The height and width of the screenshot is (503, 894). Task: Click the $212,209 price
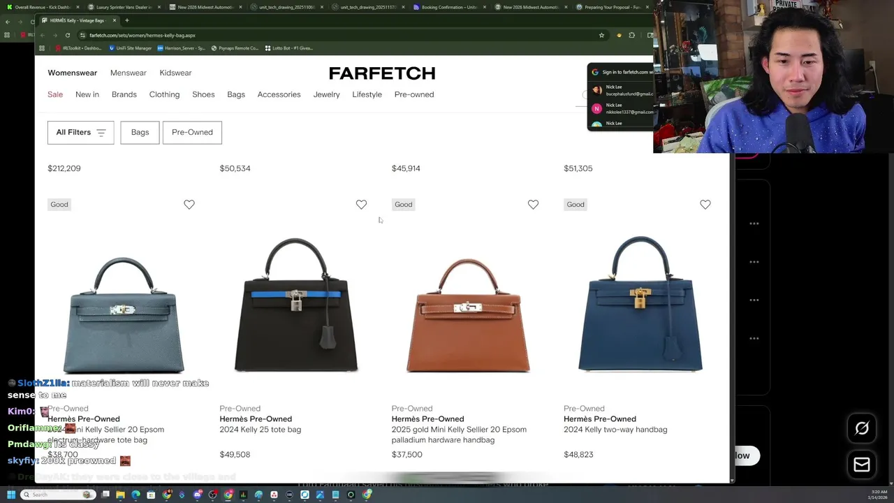tap(64, 168)
